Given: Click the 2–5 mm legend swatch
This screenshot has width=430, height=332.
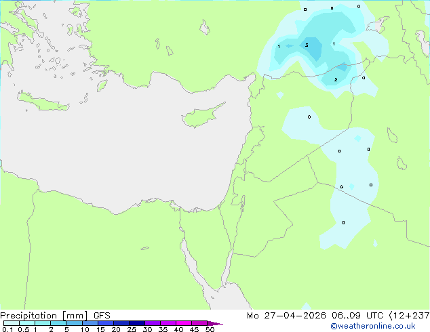Looking at the screenshot, I should [58, 323].
